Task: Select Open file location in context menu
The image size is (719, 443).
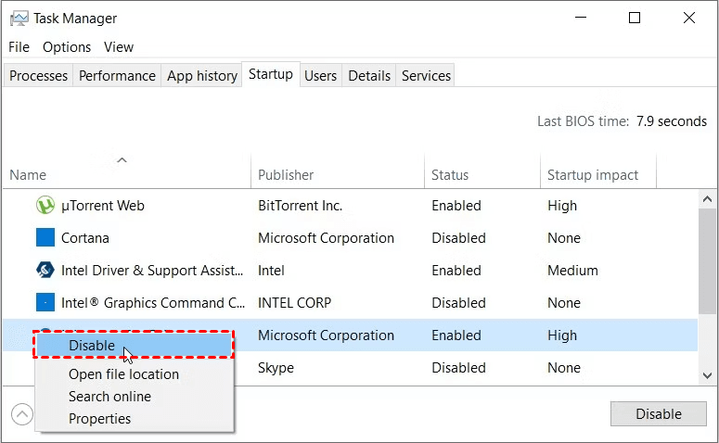Action: [123, 374]
